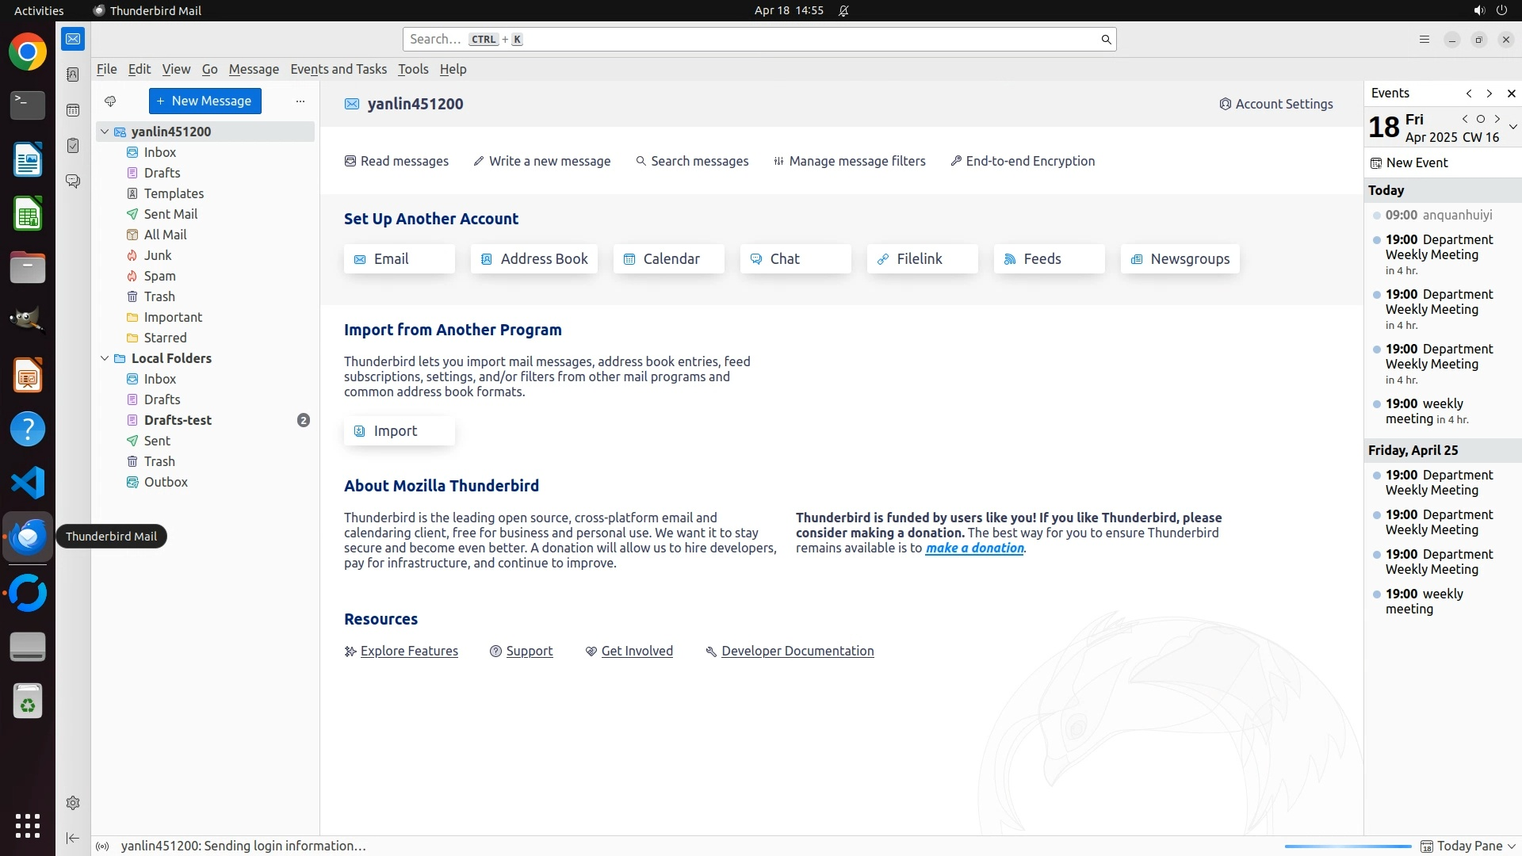The image size is (1522, 856).
Task: Collapse the yanlin451200 account tree
Action: point(105,132)
